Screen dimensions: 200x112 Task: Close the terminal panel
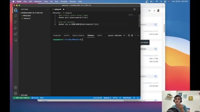coord(138,35)
